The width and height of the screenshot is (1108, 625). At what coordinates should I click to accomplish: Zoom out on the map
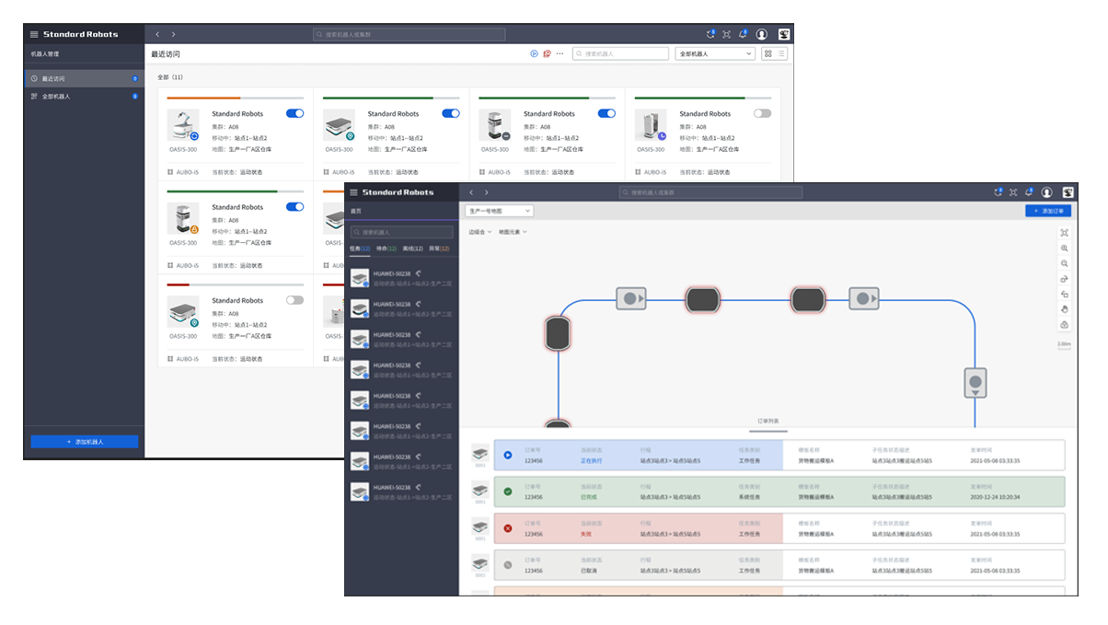pyautogui.click(x=1065, y=263)
